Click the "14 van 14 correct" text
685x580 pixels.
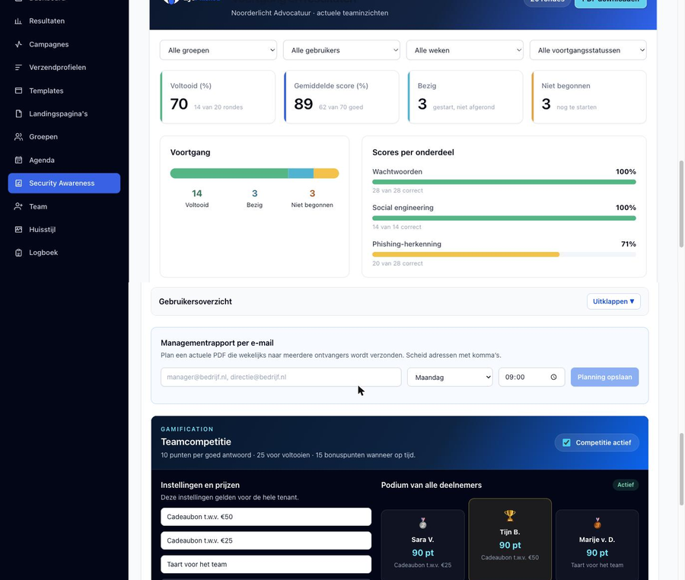(397, 227)
